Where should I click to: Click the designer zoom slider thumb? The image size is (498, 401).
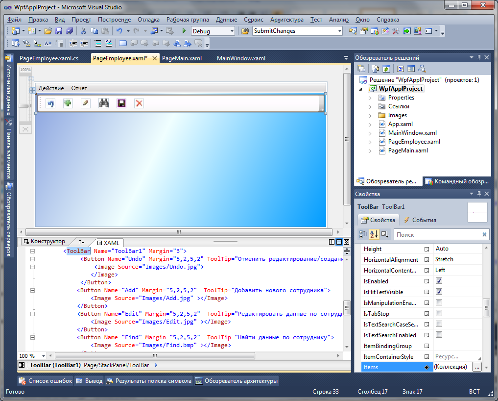tap(25, 105)
